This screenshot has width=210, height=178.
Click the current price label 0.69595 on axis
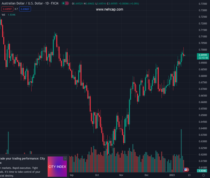pyautogui.click(x=203, y=55)
